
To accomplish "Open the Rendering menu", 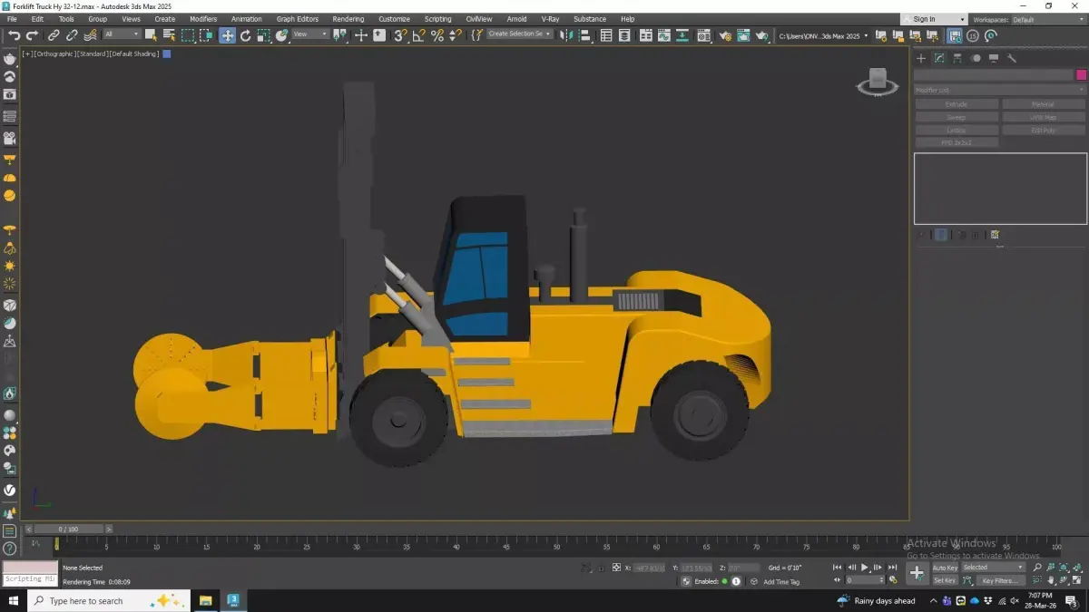I will tap(348, 19).
